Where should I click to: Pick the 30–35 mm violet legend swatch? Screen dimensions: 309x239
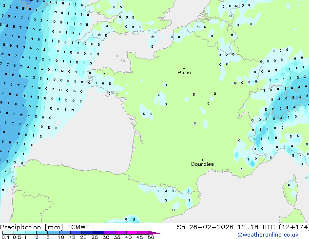109,233
